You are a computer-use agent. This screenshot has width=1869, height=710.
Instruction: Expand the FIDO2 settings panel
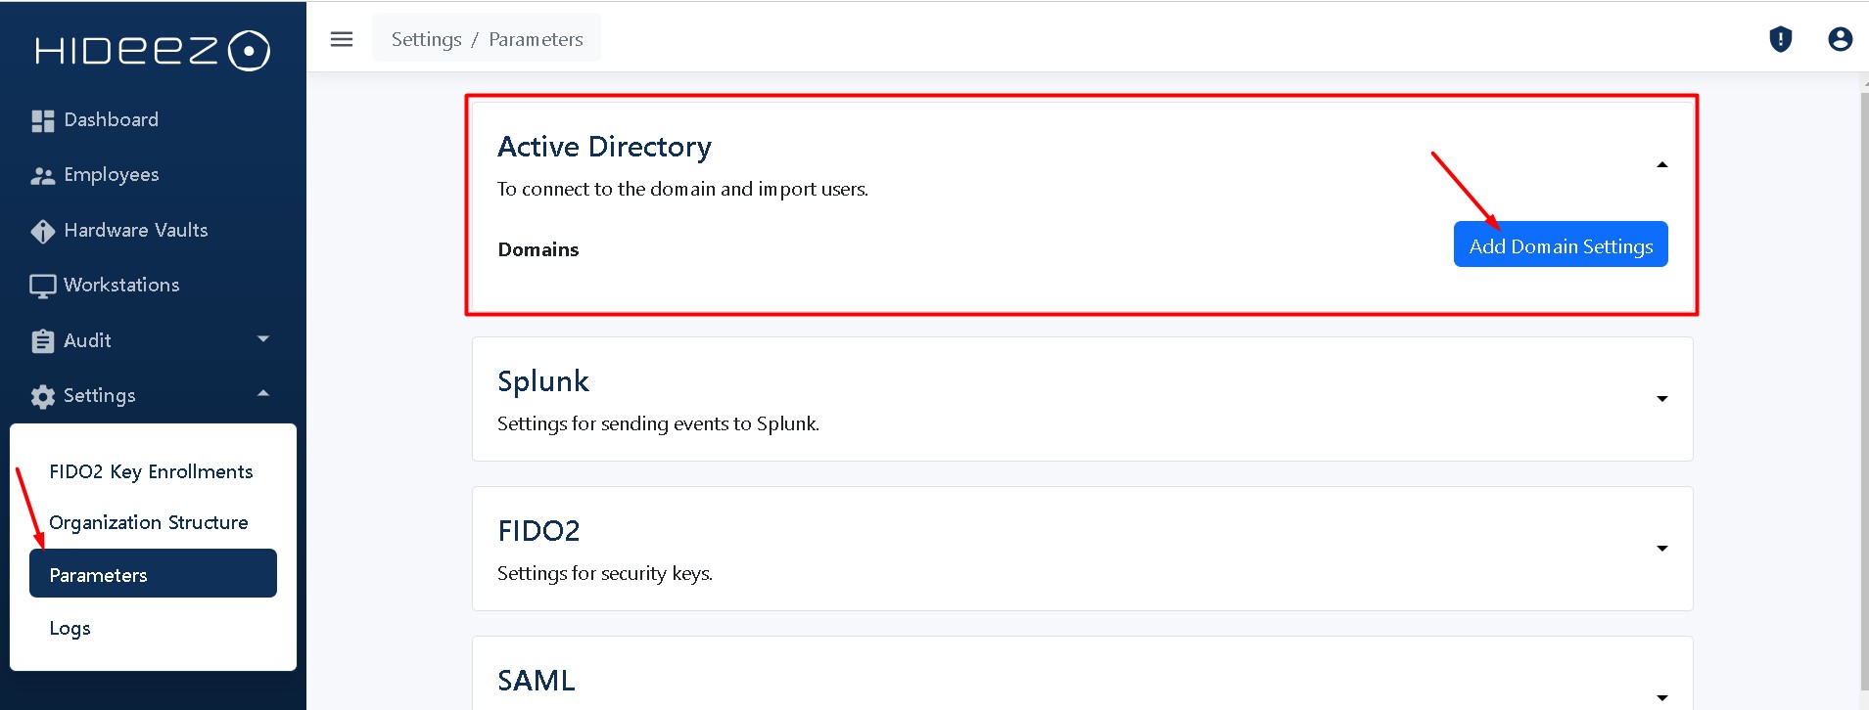tap(1661, 549)
